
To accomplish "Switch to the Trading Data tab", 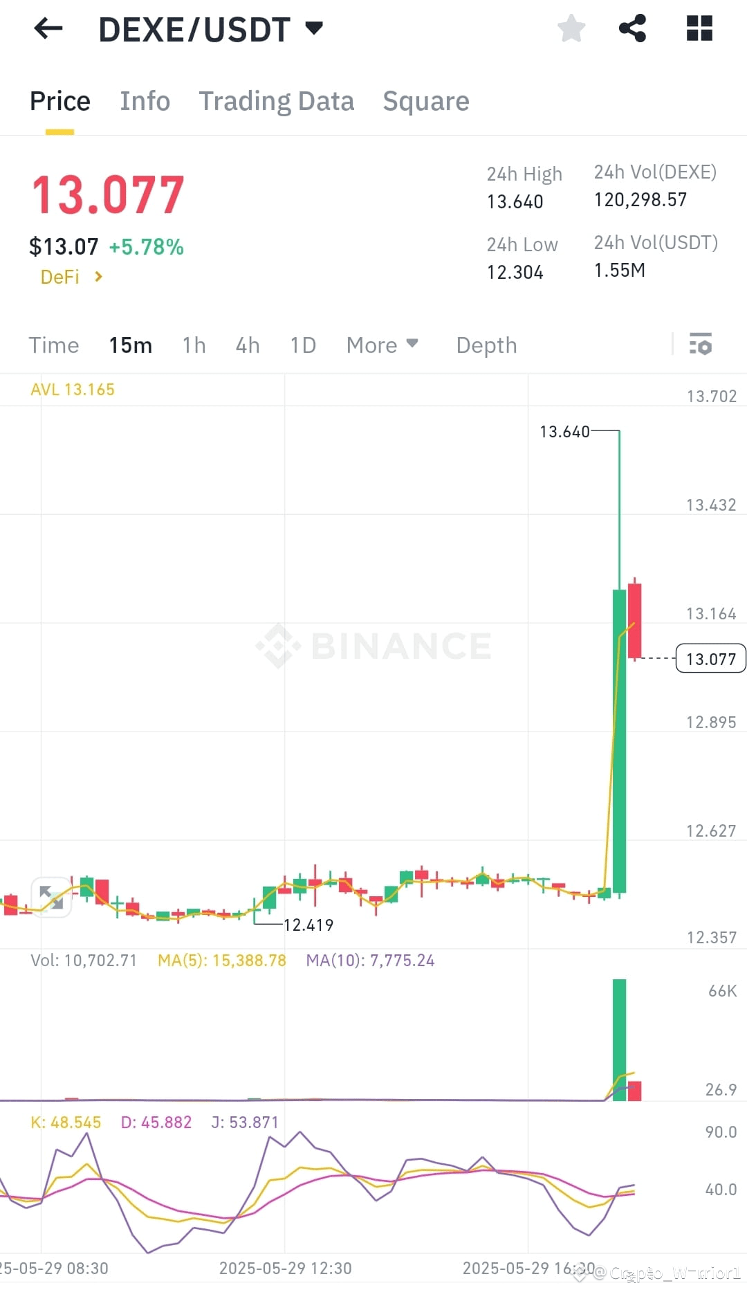I will (x=277, y=100).
